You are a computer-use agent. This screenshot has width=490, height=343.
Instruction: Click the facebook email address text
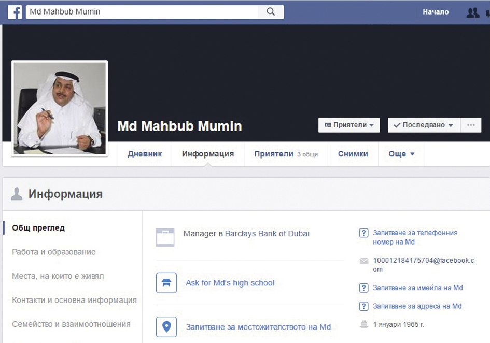point(424,265)
